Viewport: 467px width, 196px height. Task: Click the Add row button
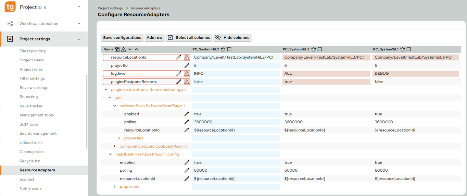coord(154,38)
